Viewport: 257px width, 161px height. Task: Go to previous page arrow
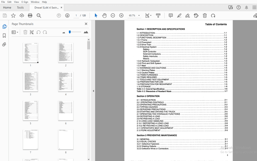tap(59, 16)
